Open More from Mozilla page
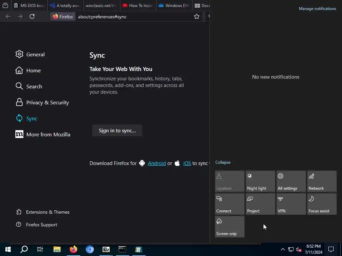342x256 pixels. [43, 134]
